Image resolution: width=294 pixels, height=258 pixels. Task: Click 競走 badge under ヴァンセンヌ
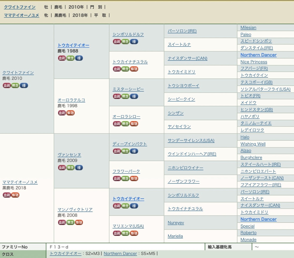point(70,168)
